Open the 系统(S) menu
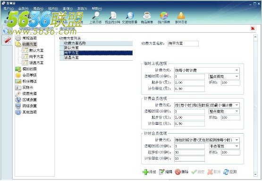Image resolution: width=262 pixels, height=181 pixels. [82, 9]
